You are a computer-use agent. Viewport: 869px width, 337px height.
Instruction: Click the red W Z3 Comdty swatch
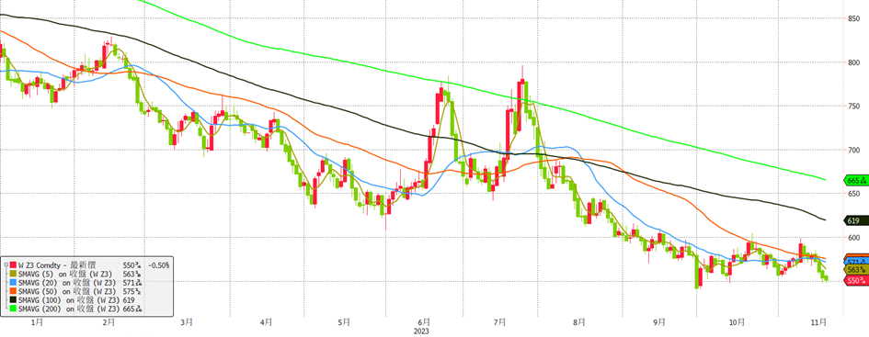click(x=14, y=265)
